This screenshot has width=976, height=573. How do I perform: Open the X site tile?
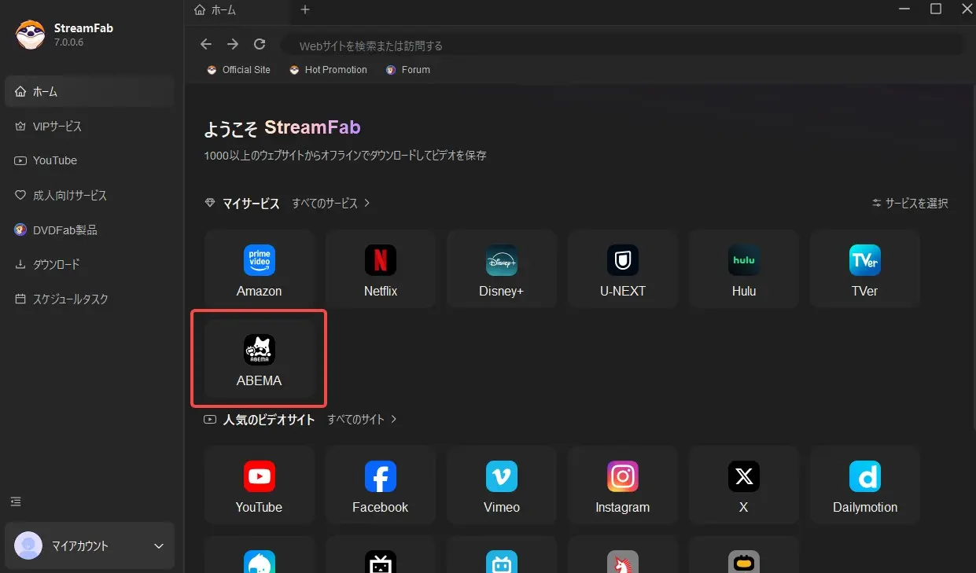pyautogui.click(x=744, y=485)
